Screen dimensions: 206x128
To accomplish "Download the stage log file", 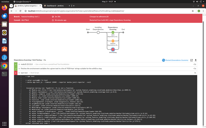I will [x=196, y=60].
